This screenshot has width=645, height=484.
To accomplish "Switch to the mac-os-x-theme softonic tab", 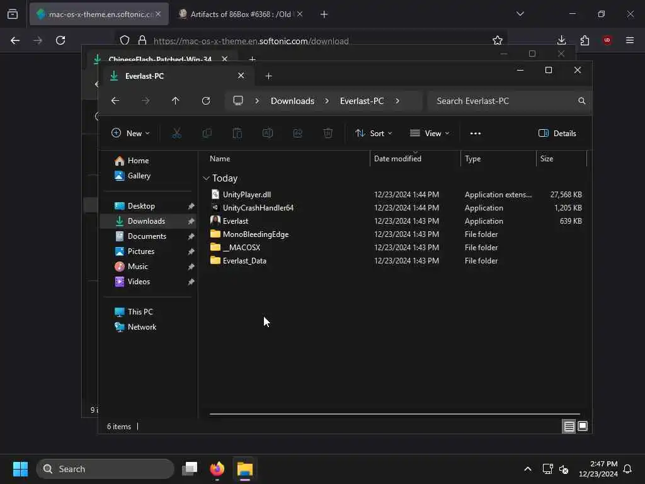I will (x=99, y=14).
